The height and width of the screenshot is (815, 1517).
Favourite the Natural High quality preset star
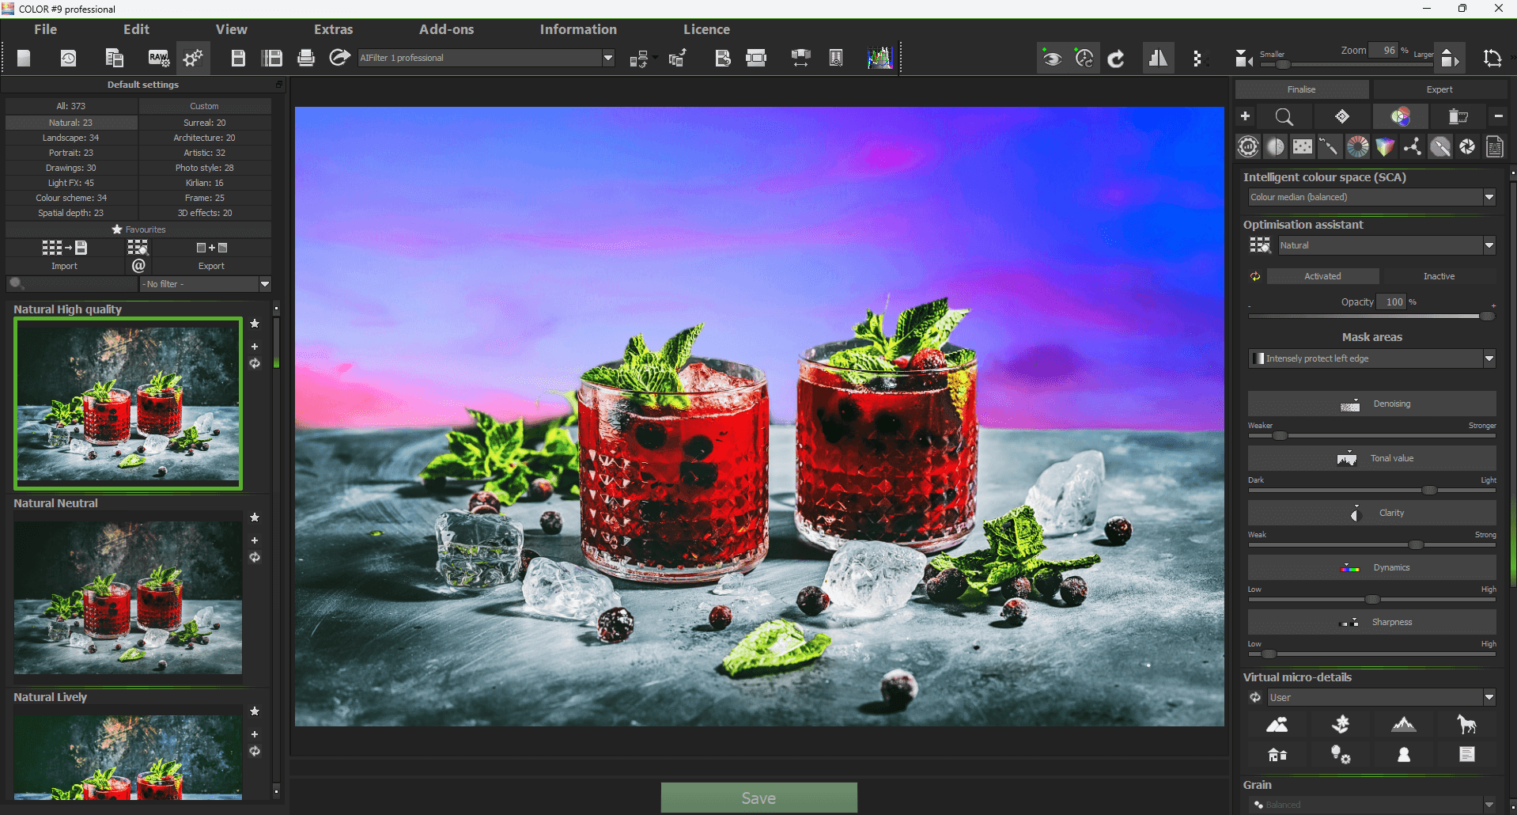[x=255, y=324]
